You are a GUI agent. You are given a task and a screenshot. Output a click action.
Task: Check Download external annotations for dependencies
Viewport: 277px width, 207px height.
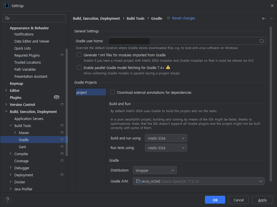pos(113,92)
